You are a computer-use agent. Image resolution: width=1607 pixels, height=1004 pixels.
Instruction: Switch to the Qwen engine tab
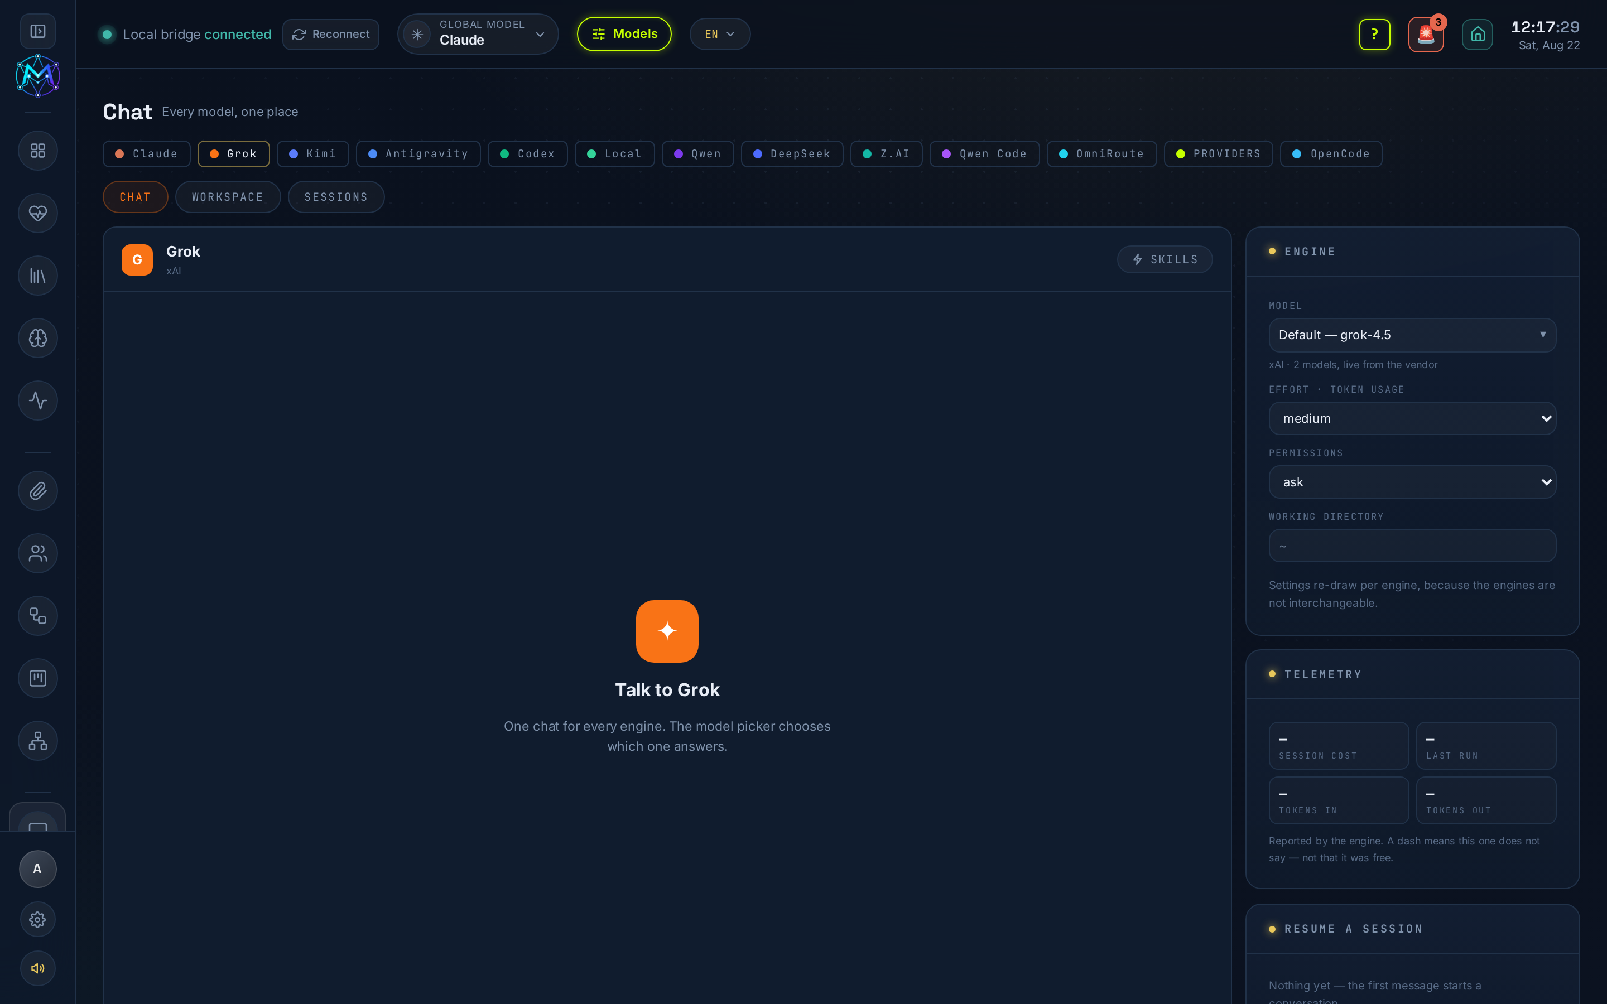pos(698,154)
